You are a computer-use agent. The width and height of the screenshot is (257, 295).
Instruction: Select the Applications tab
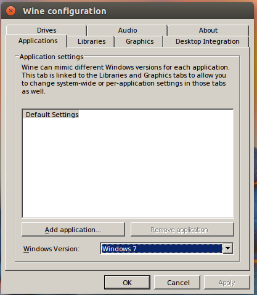pos(36,41)
